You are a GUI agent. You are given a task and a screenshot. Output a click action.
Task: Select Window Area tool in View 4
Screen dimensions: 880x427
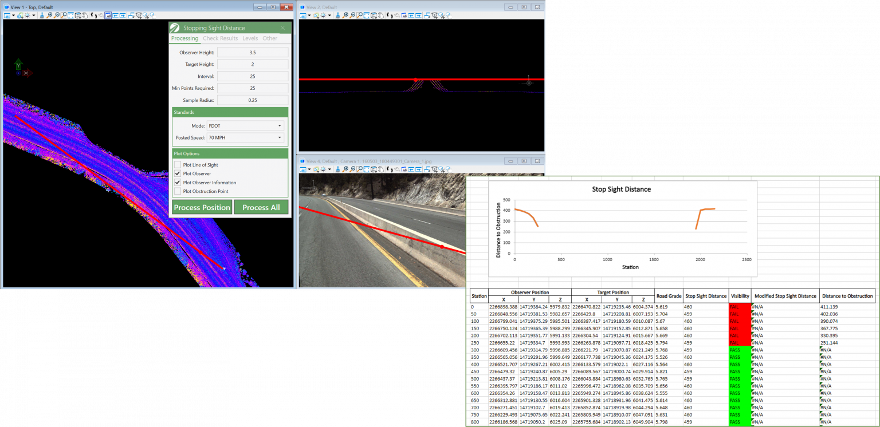pos(360,170)
